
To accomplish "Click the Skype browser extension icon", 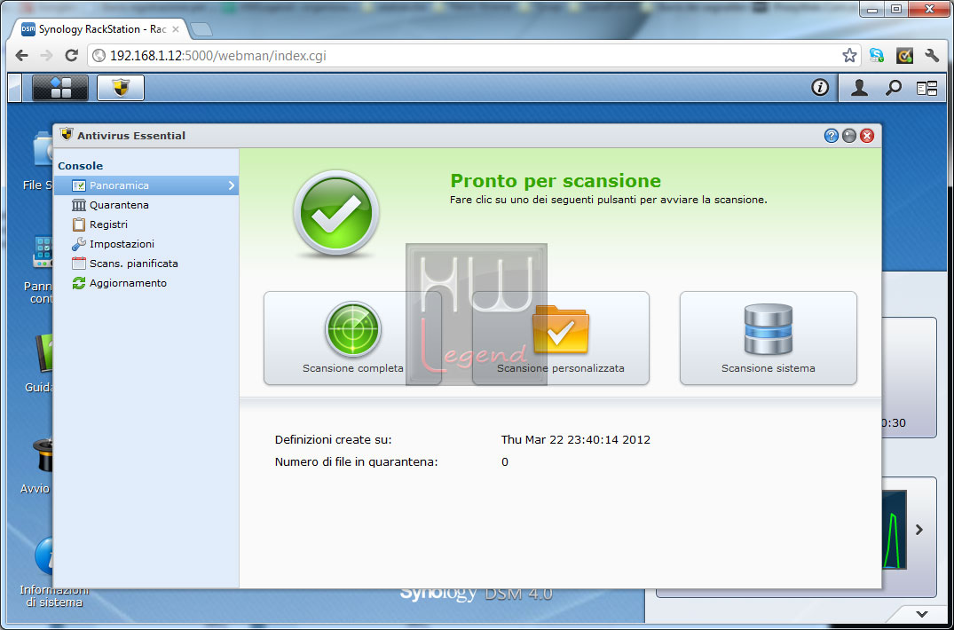I will click(877, 56).
